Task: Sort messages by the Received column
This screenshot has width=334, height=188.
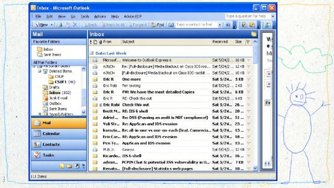Action: pos(222,42)
